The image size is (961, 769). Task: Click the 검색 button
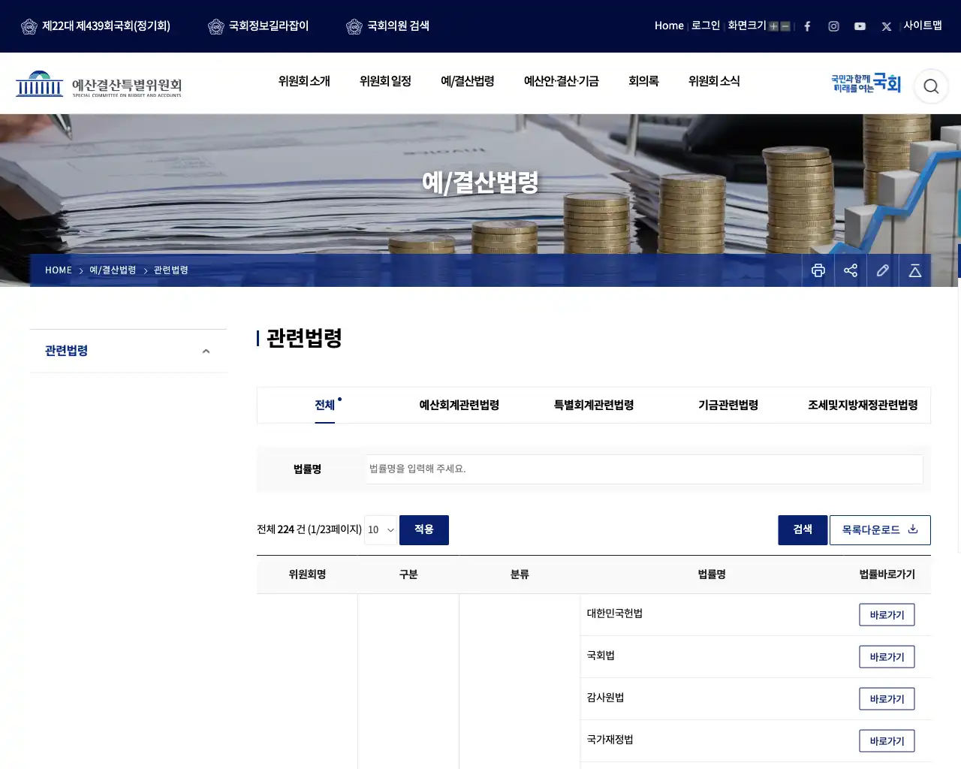coord(803,530)
